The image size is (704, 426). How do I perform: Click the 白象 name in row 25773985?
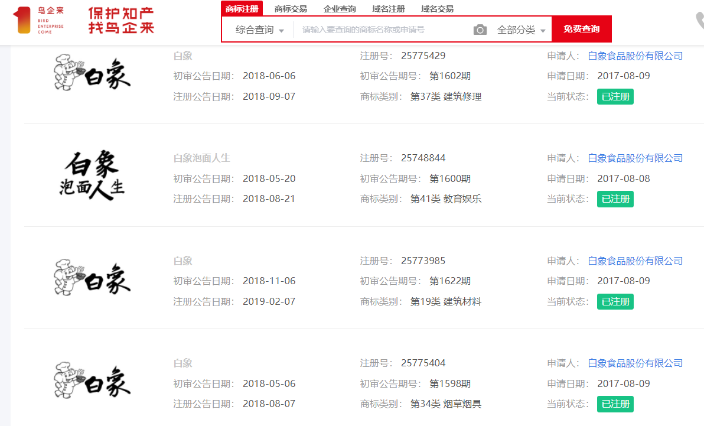tap(182, 261)
